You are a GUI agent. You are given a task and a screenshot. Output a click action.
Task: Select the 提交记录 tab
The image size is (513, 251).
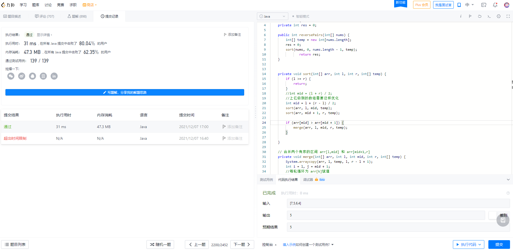click(110, 16)
